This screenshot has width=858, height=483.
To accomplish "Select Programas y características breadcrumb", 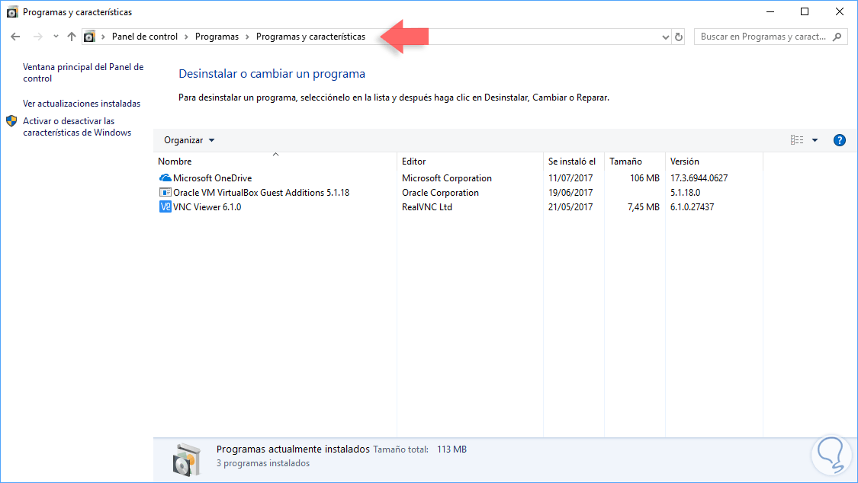I will [311, 37].
